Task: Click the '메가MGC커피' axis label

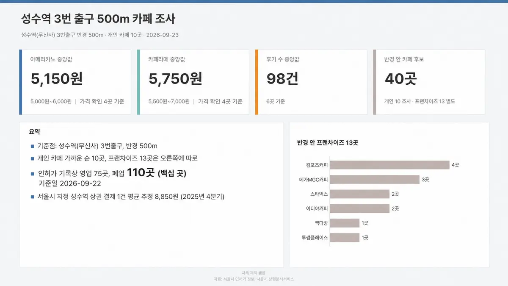Action: pos(314,180)
